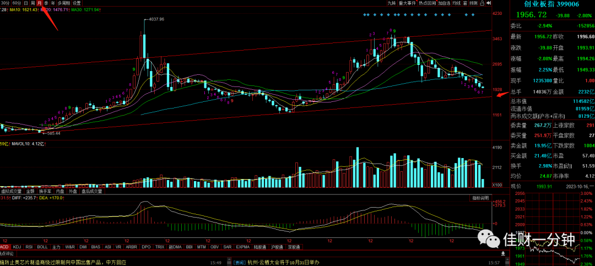Select the BBI indicator tab
The width and height of the screenshot is (595, 266).
(x=190, y=247)
